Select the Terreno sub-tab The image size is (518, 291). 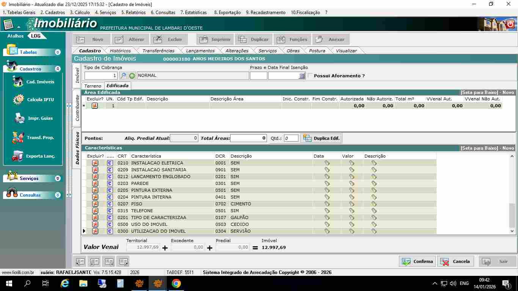pos(93,86)
